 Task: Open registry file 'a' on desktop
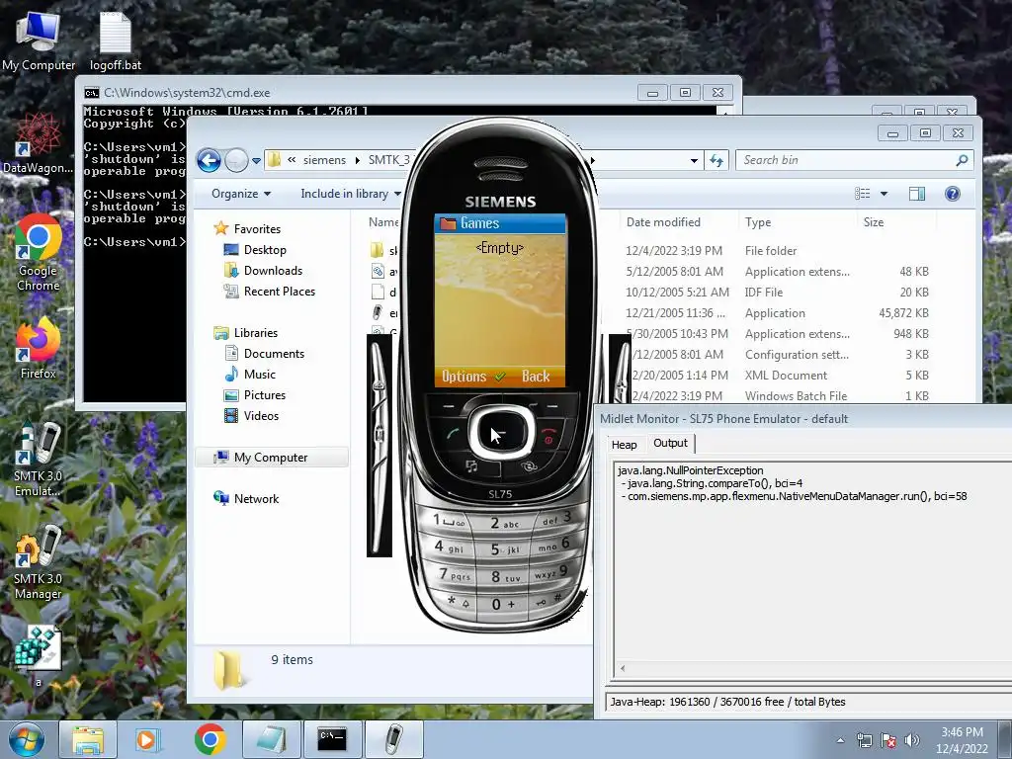(39, 655)
